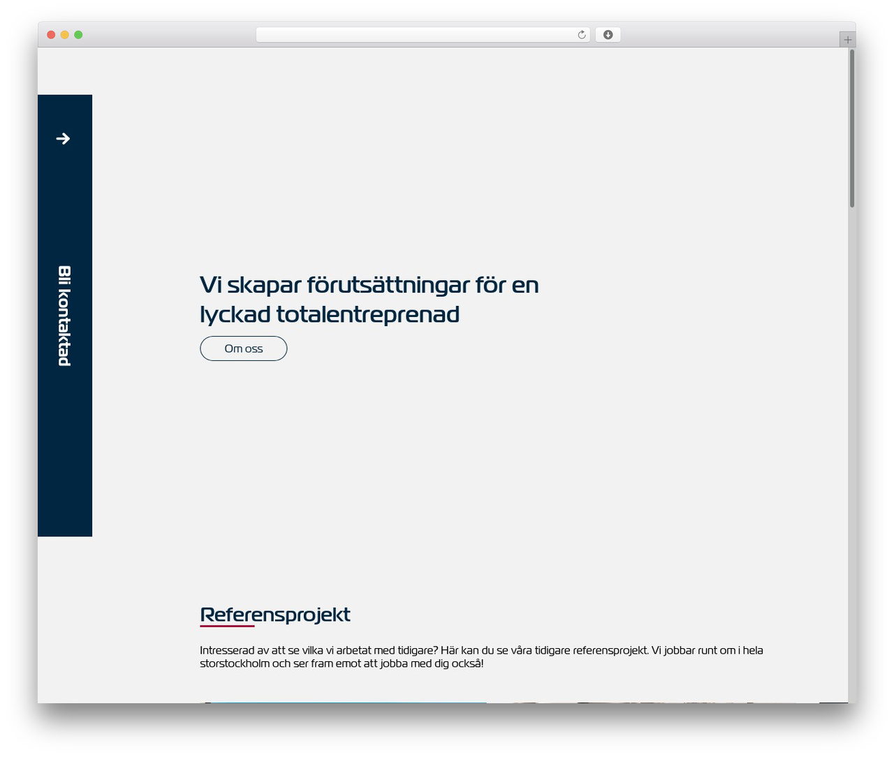Close the browser window with red button
Viewport: 894px width, 757px height.
click(x=51, y=35)
